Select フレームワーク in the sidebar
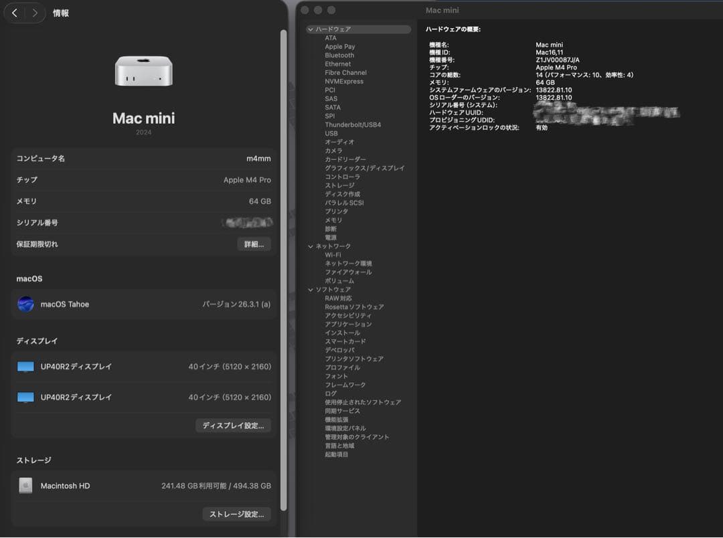 (345, 385)
